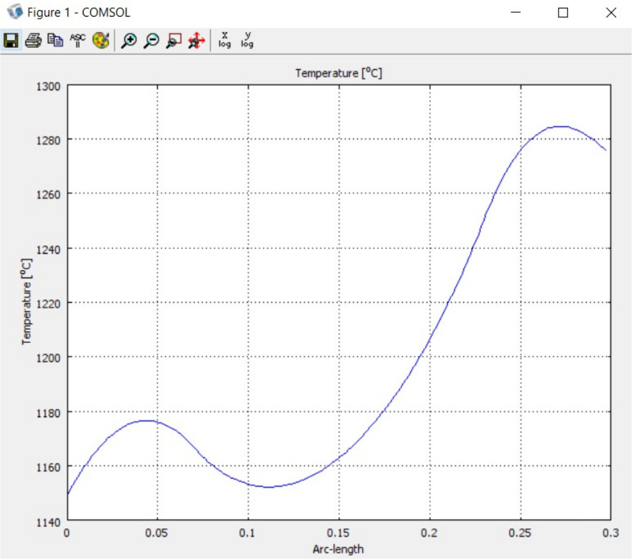Toggle logarithmic scale on the y axis

click(x=247, y=41)
